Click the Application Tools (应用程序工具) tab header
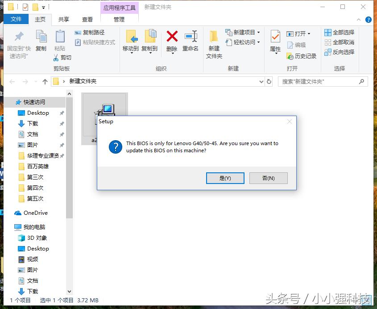 click(x=119, y=8)
